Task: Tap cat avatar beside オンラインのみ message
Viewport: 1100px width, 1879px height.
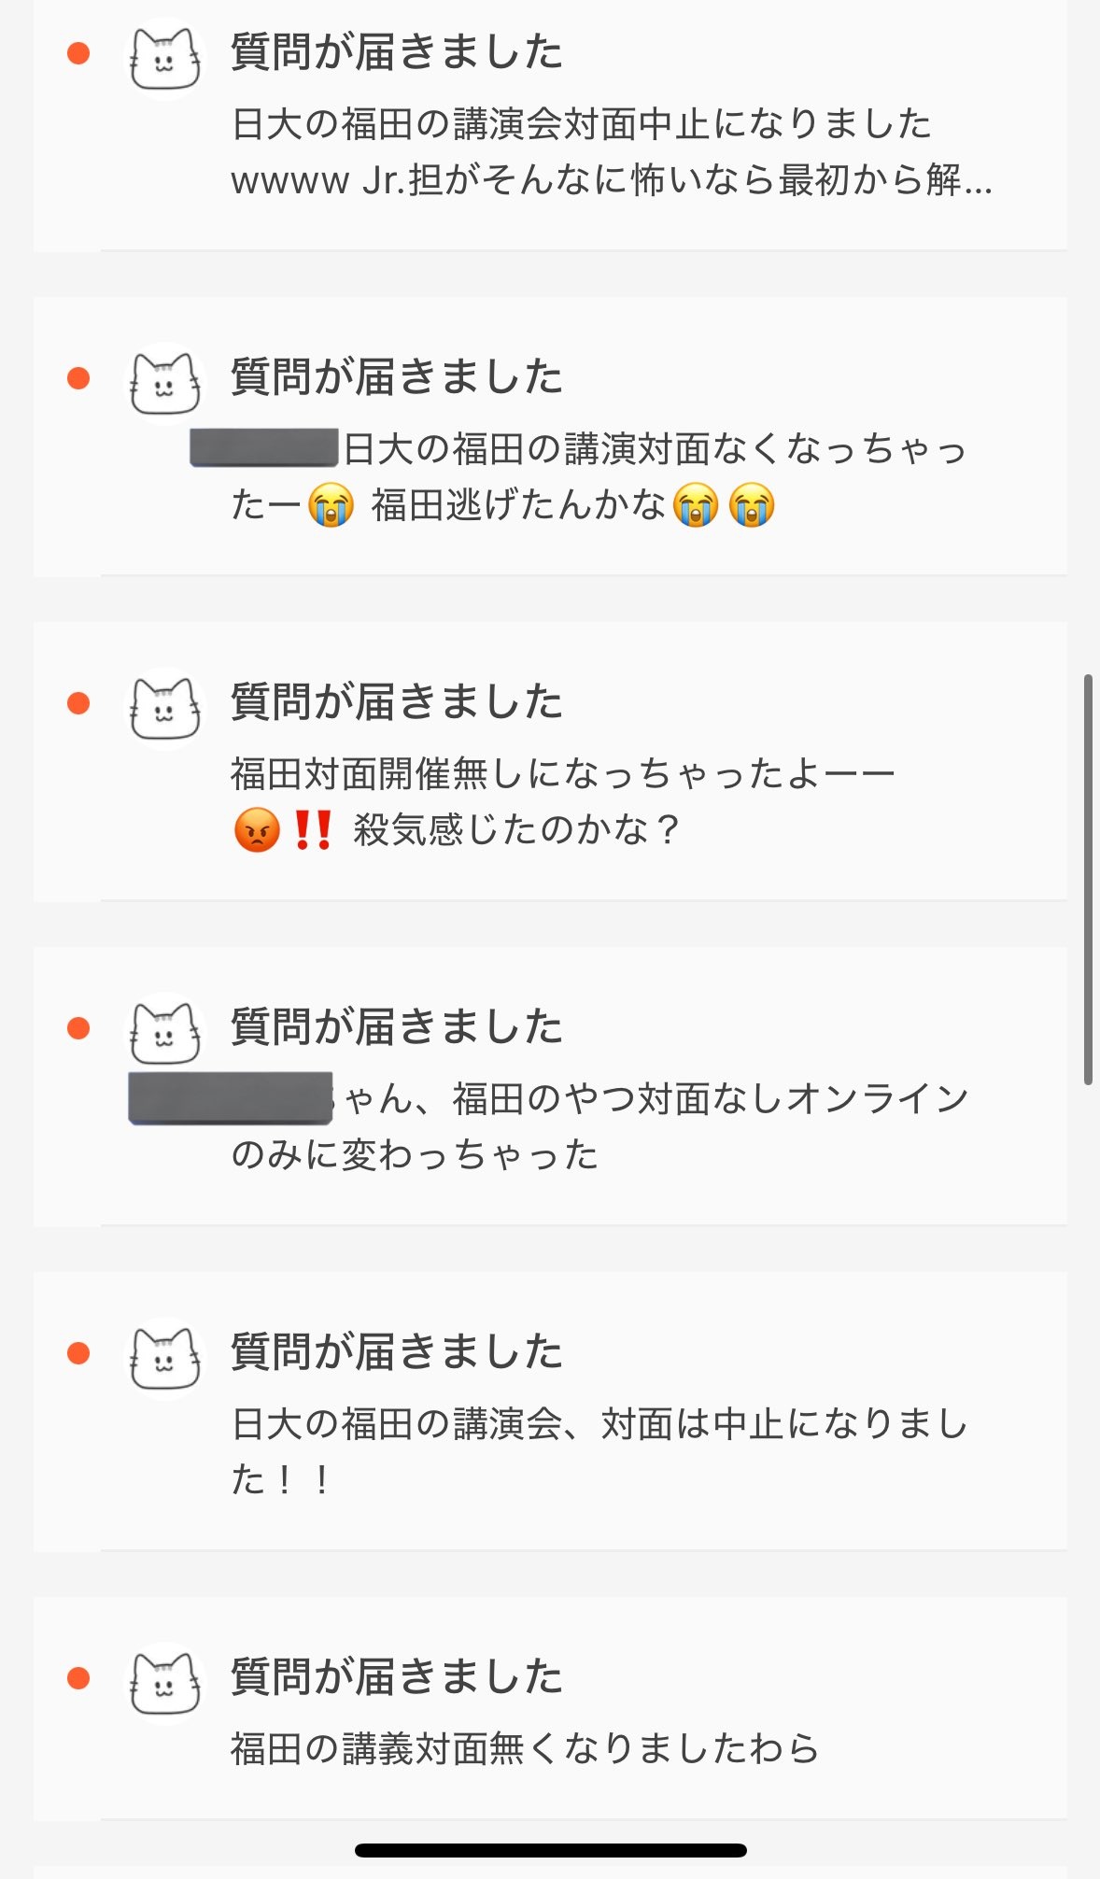Action: tap(165, 1033)
